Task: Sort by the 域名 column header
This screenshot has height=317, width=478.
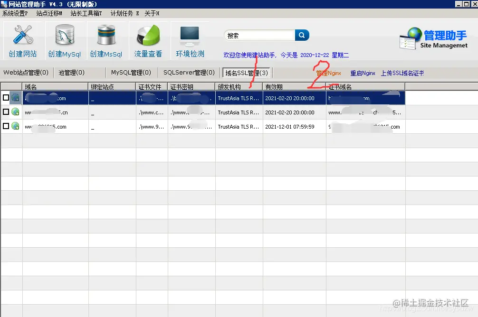Action: [x=55, y=86]
